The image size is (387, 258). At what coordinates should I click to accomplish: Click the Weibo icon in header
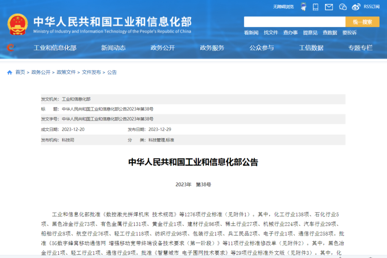coord(356,7)
